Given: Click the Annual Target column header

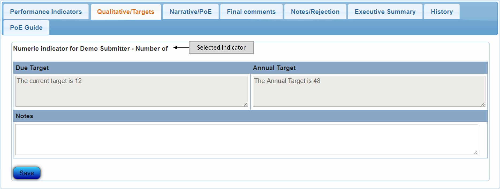Looking at the screenshot, I should point(274,68).
